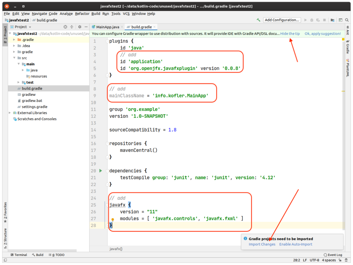Click the Search Everywhere magnifier icon
This screenshot has width=353, height=265.
click(x=347, y=20)
